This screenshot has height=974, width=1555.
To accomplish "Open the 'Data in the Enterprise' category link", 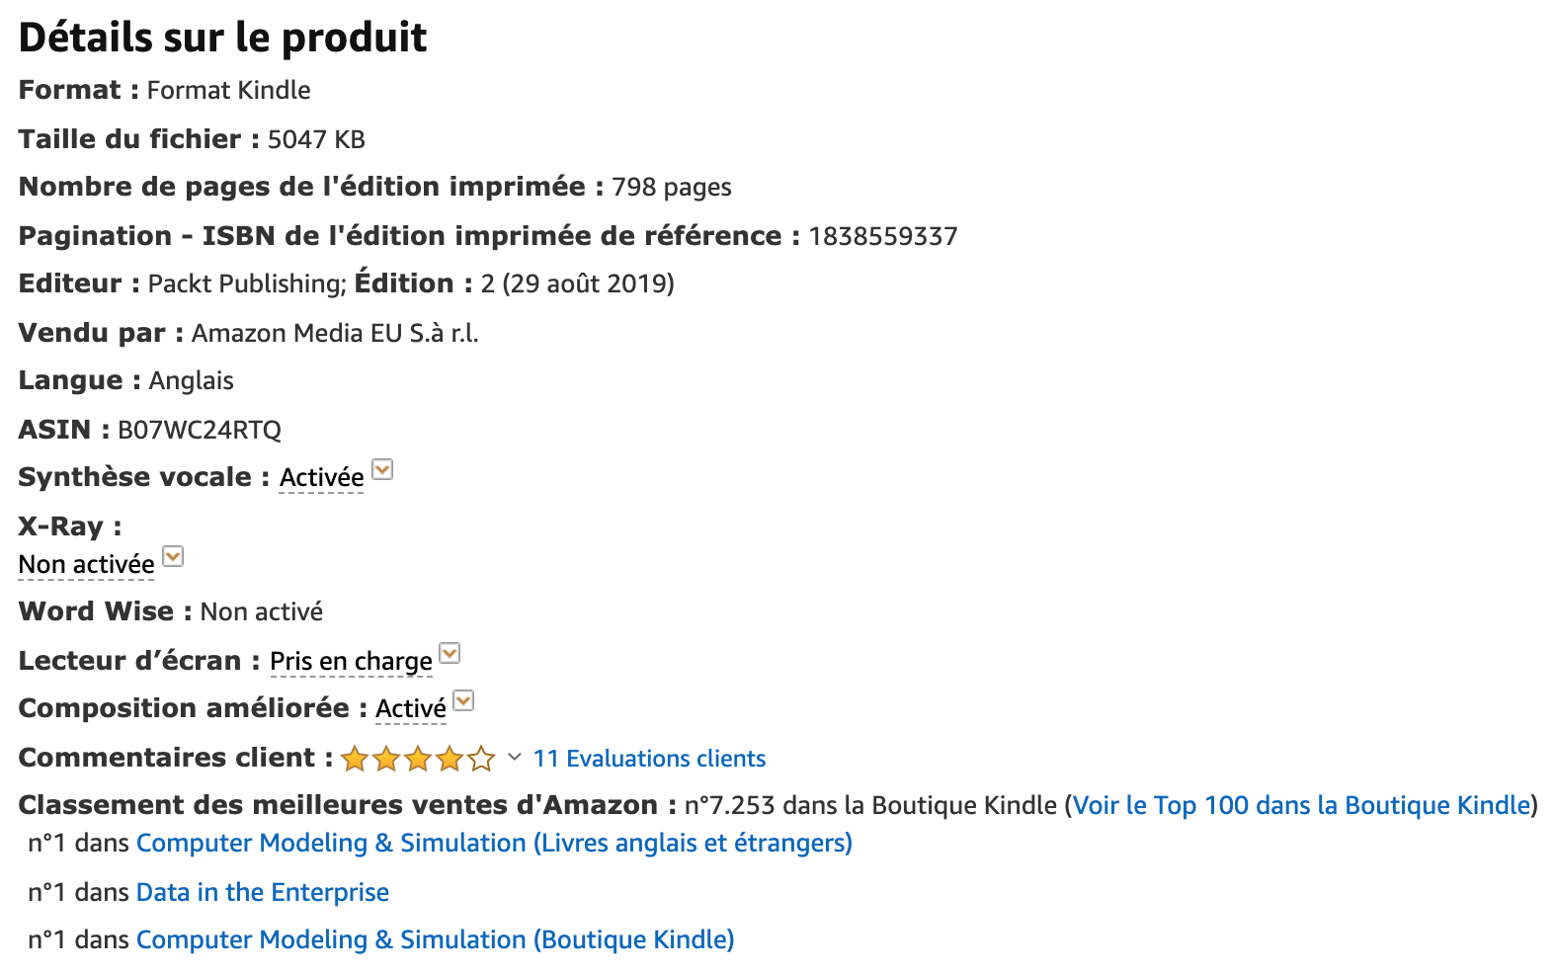I will [x=263, y=893].
